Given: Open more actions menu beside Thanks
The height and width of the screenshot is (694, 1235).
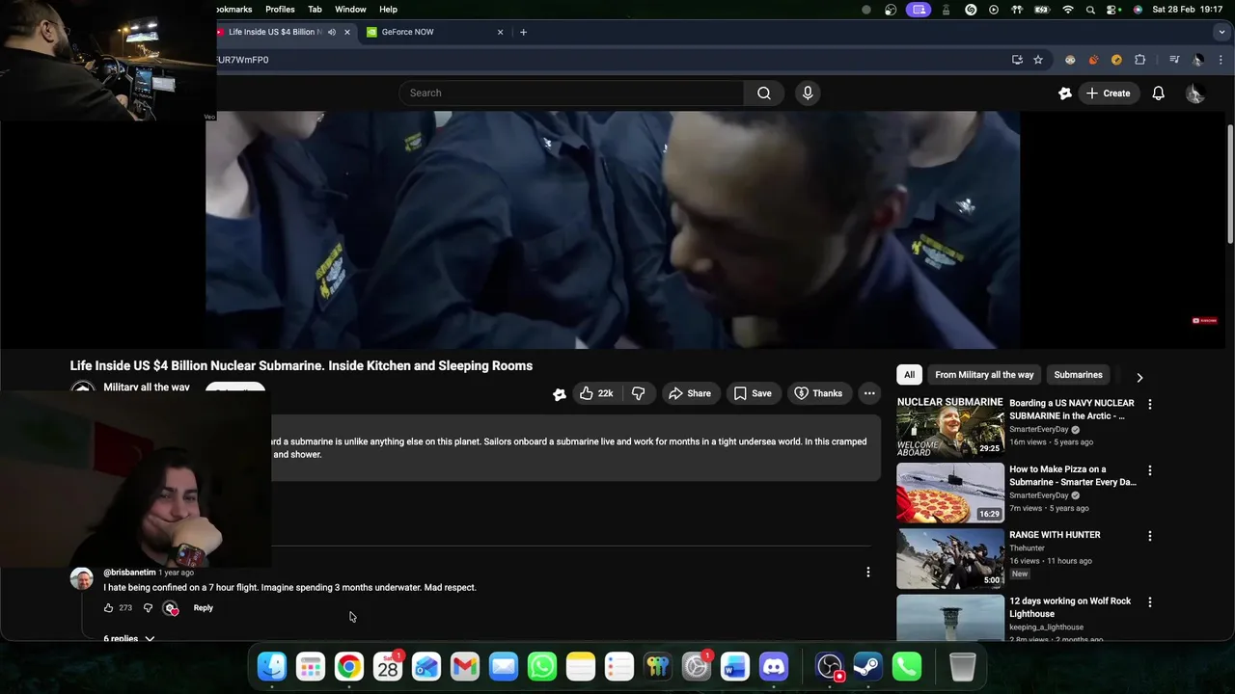Looking at the screenshot, I should [869, 393].
